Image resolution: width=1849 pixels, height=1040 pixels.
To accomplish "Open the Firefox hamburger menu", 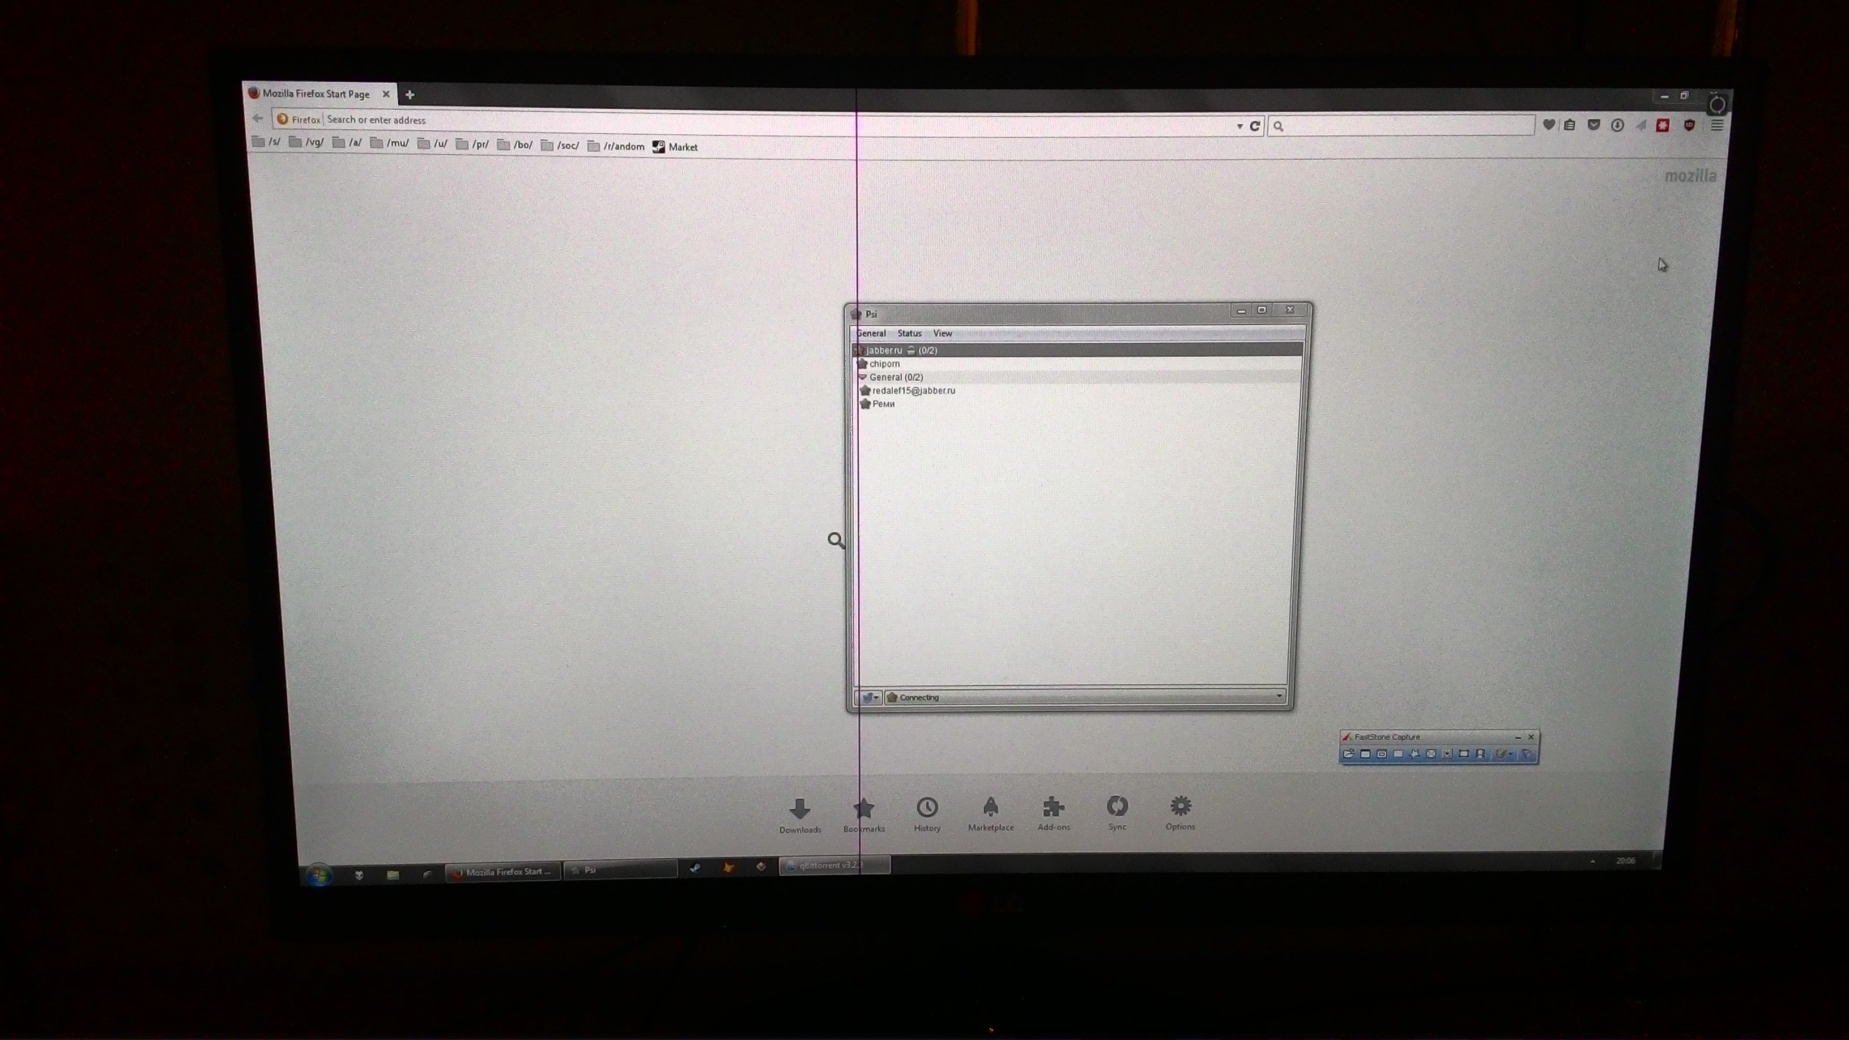I will (x=1717, y=126).
